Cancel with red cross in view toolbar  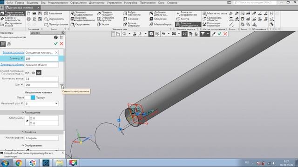pos(225,34)
